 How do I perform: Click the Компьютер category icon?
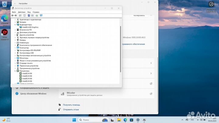tap(18, 48)
